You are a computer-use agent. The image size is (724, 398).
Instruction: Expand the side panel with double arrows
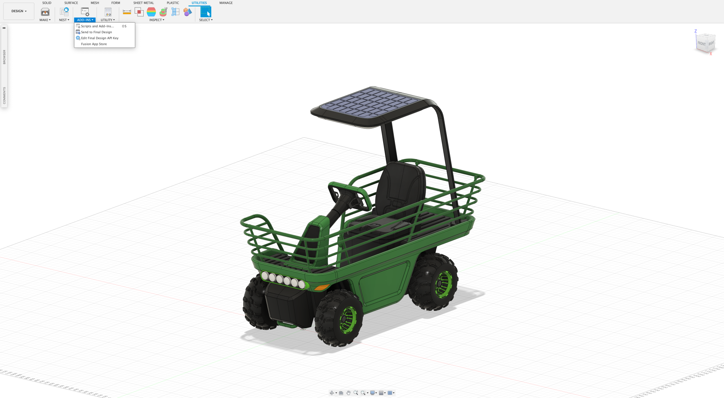4,28
